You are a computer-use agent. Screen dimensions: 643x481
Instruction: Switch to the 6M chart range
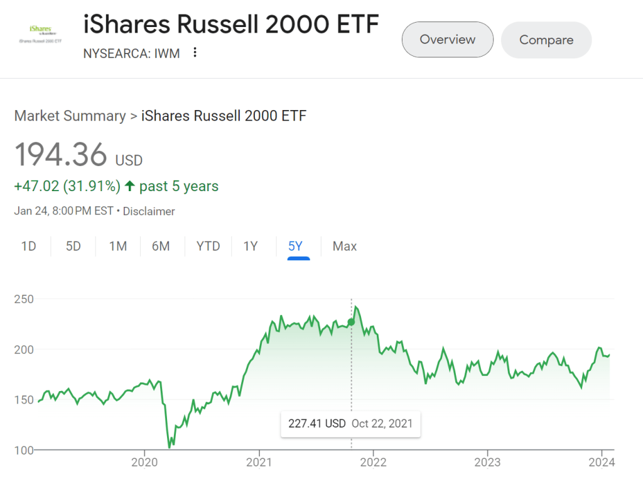[x=161, y=246]
